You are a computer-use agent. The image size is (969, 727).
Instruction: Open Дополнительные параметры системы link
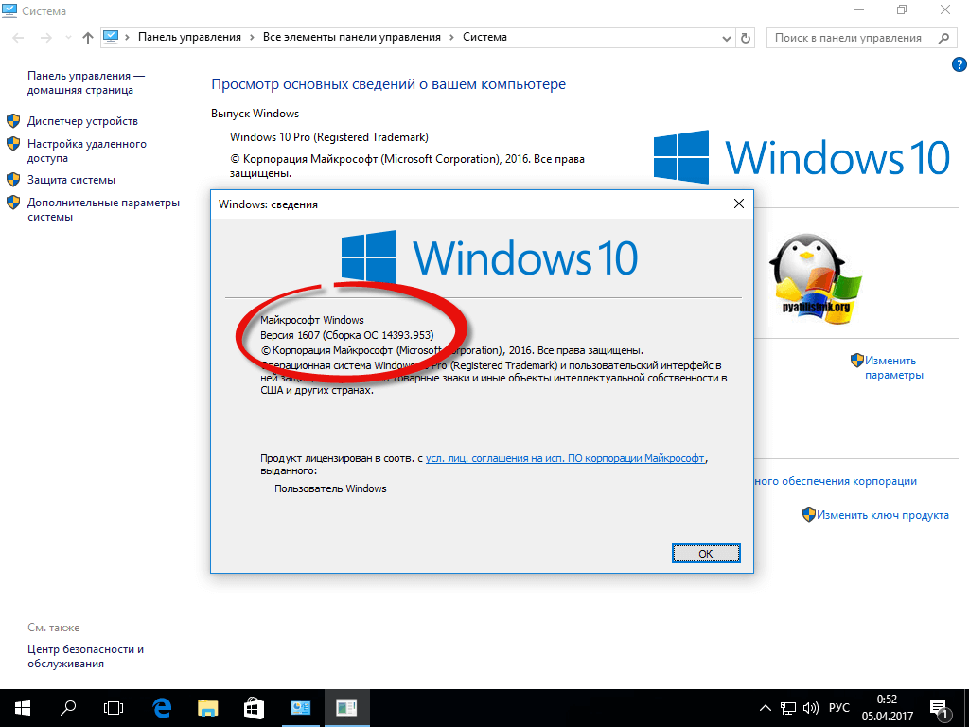[103, 209]
